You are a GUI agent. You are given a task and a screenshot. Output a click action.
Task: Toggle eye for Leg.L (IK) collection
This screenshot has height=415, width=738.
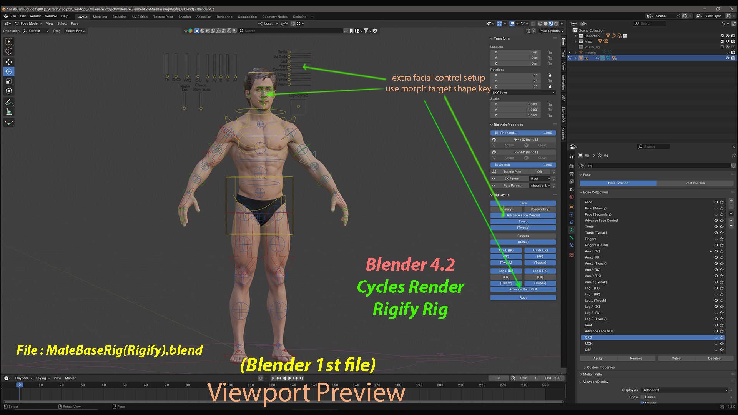click(x=716, y=288)
